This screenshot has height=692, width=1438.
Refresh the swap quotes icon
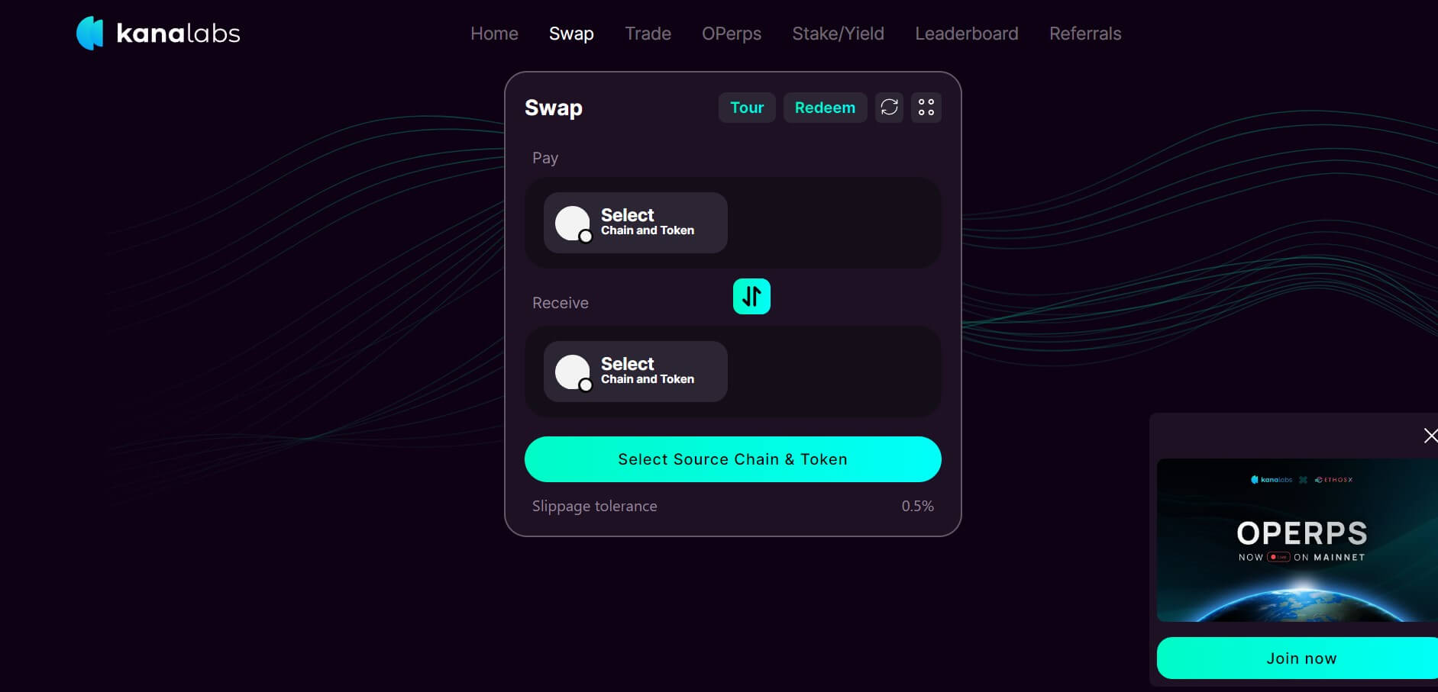[889, 108]
